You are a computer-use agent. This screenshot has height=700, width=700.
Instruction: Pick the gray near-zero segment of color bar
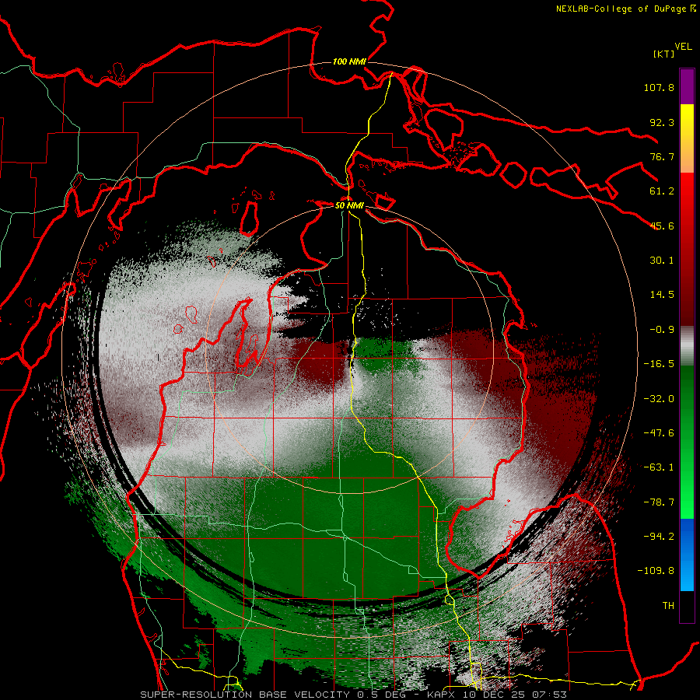(x=687, y=346)
